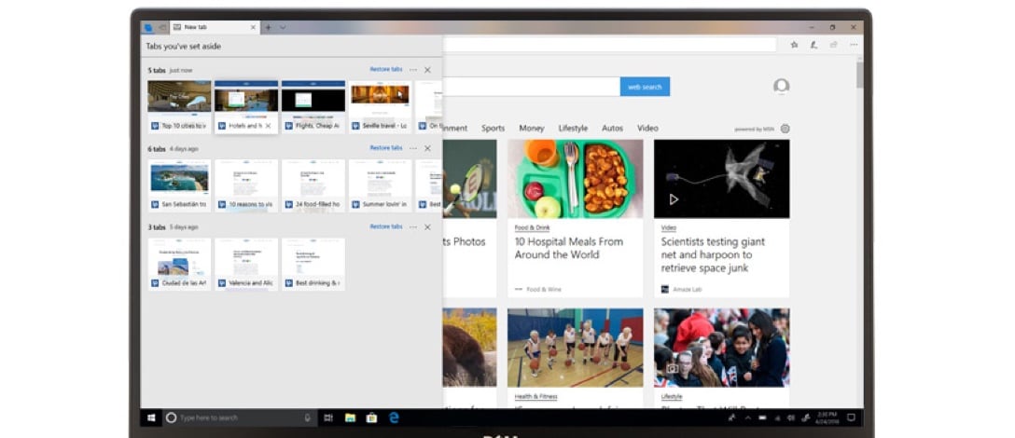Close the New tab tab
This screenshot has width=1015, height=438.
[x=251, y=27]
